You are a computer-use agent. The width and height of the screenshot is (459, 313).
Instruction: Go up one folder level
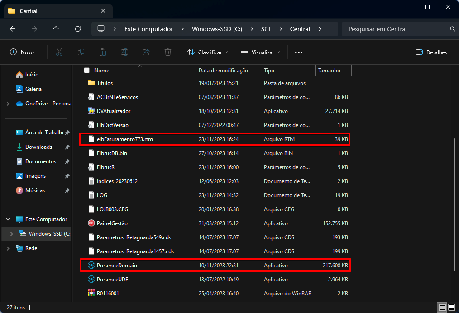56,29
